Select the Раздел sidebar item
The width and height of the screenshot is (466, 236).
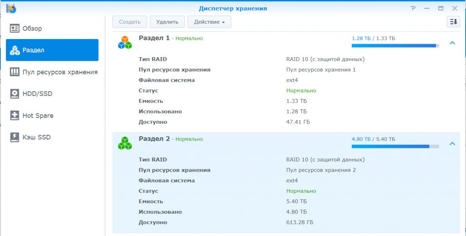(52, 50)
